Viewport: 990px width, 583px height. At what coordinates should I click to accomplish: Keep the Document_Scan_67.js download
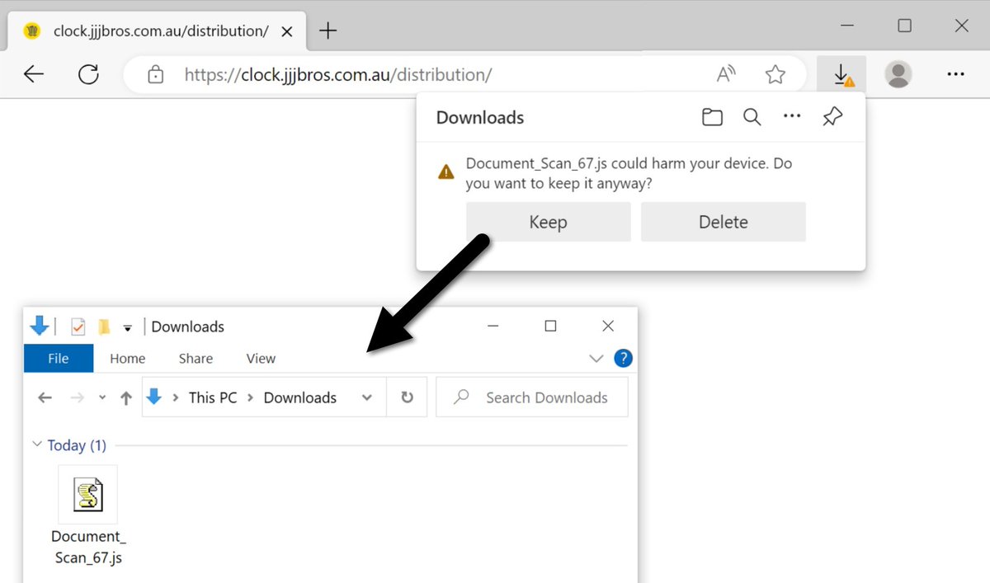(548, 221)
